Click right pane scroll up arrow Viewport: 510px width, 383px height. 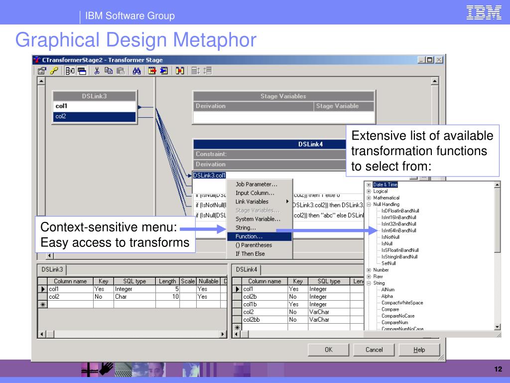coord(435,81)
